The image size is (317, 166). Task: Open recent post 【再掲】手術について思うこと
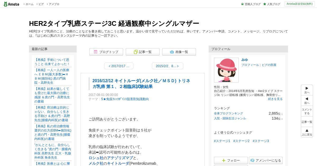(52, 62)
